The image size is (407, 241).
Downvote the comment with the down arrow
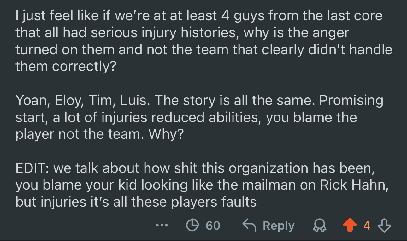[384, 225]
